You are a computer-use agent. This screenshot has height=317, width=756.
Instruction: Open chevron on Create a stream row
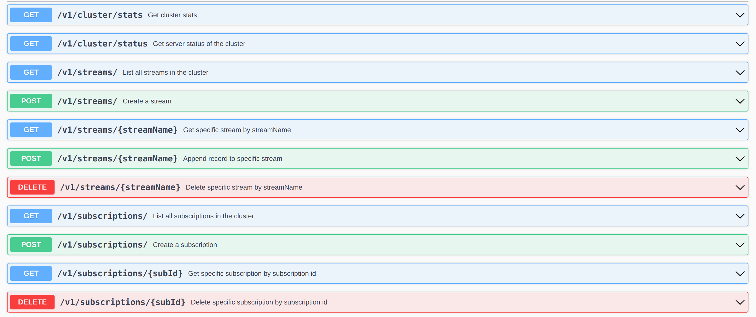[x=740, y=101]
